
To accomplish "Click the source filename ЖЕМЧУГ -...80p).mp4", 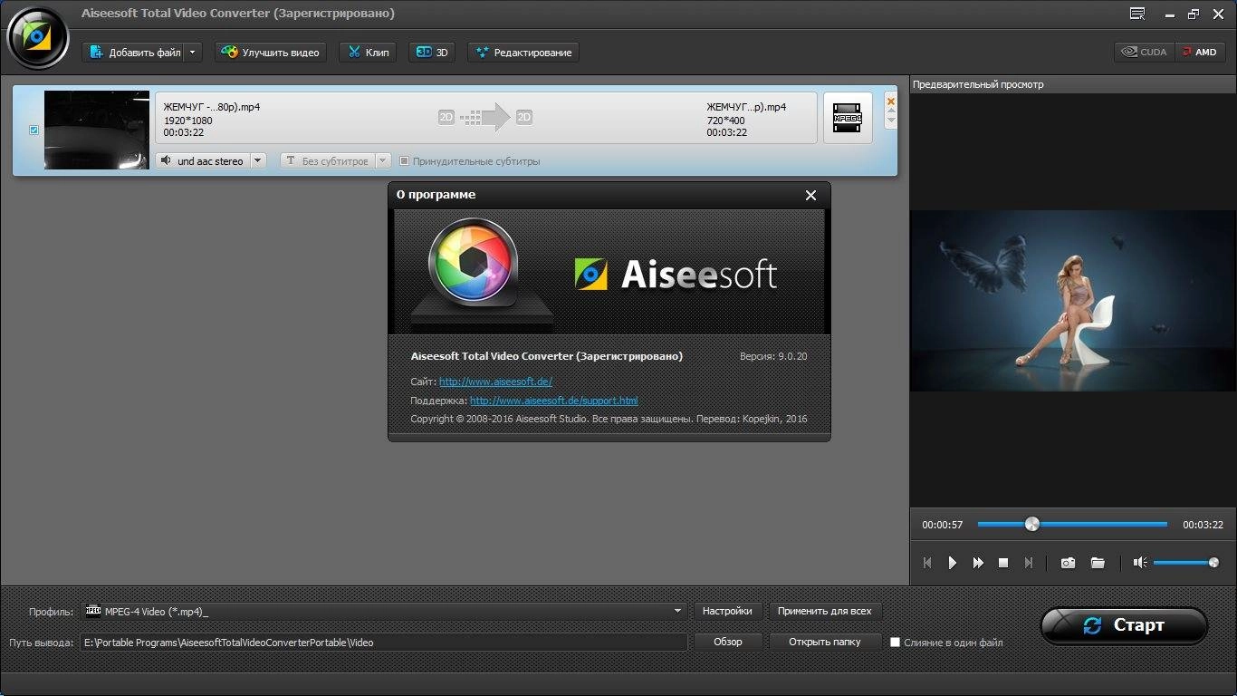I will pos(212,107).
